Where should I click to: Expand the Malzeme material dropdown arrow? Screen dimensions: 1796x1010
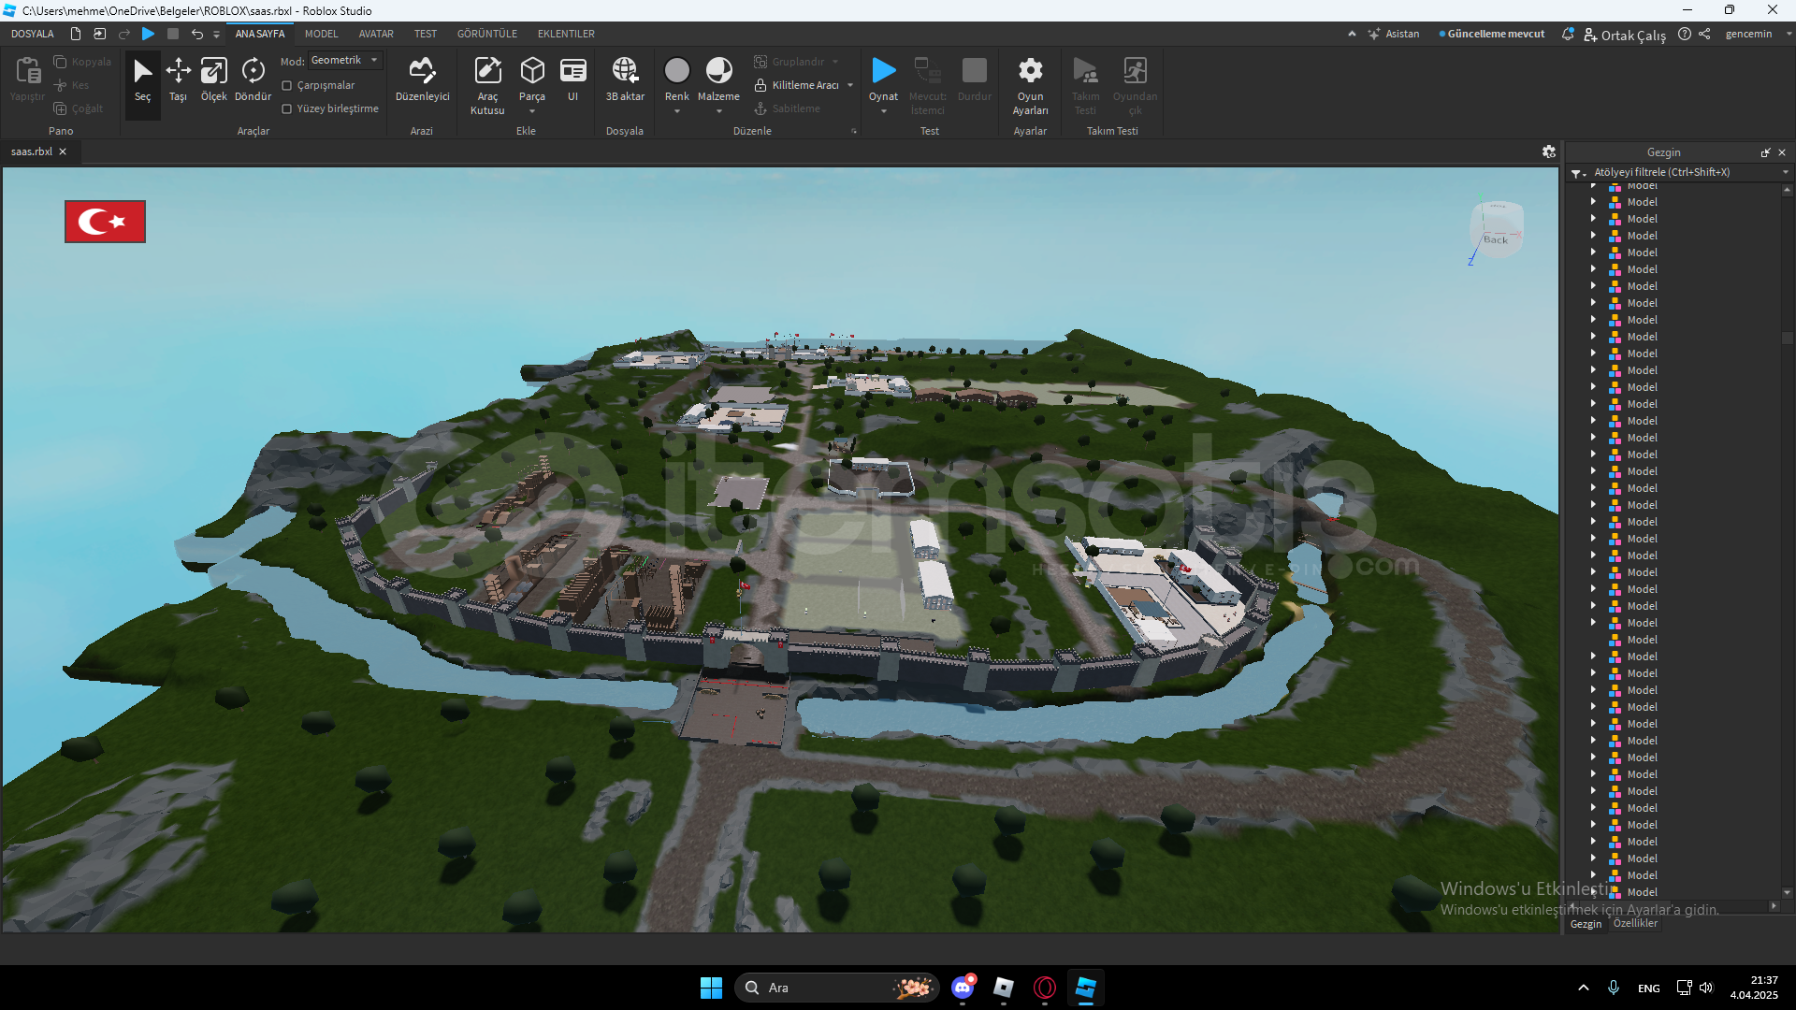pyautogui.click(x=718, y=111)
